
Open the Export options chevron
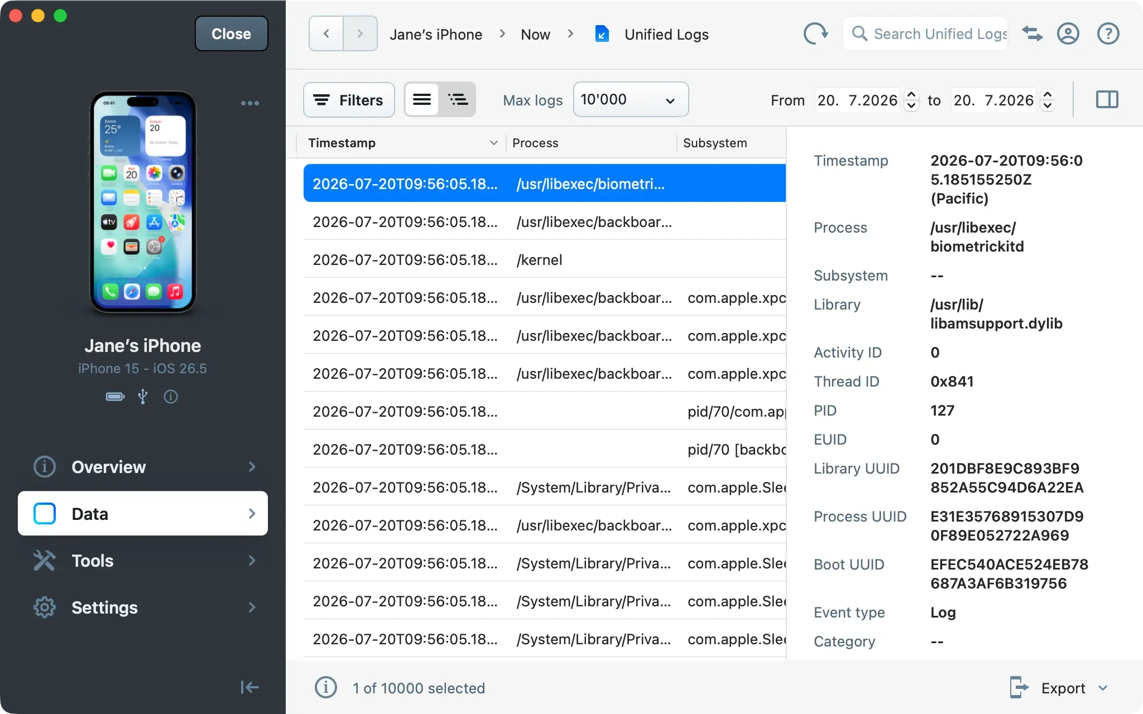[x=1103, y=688]
